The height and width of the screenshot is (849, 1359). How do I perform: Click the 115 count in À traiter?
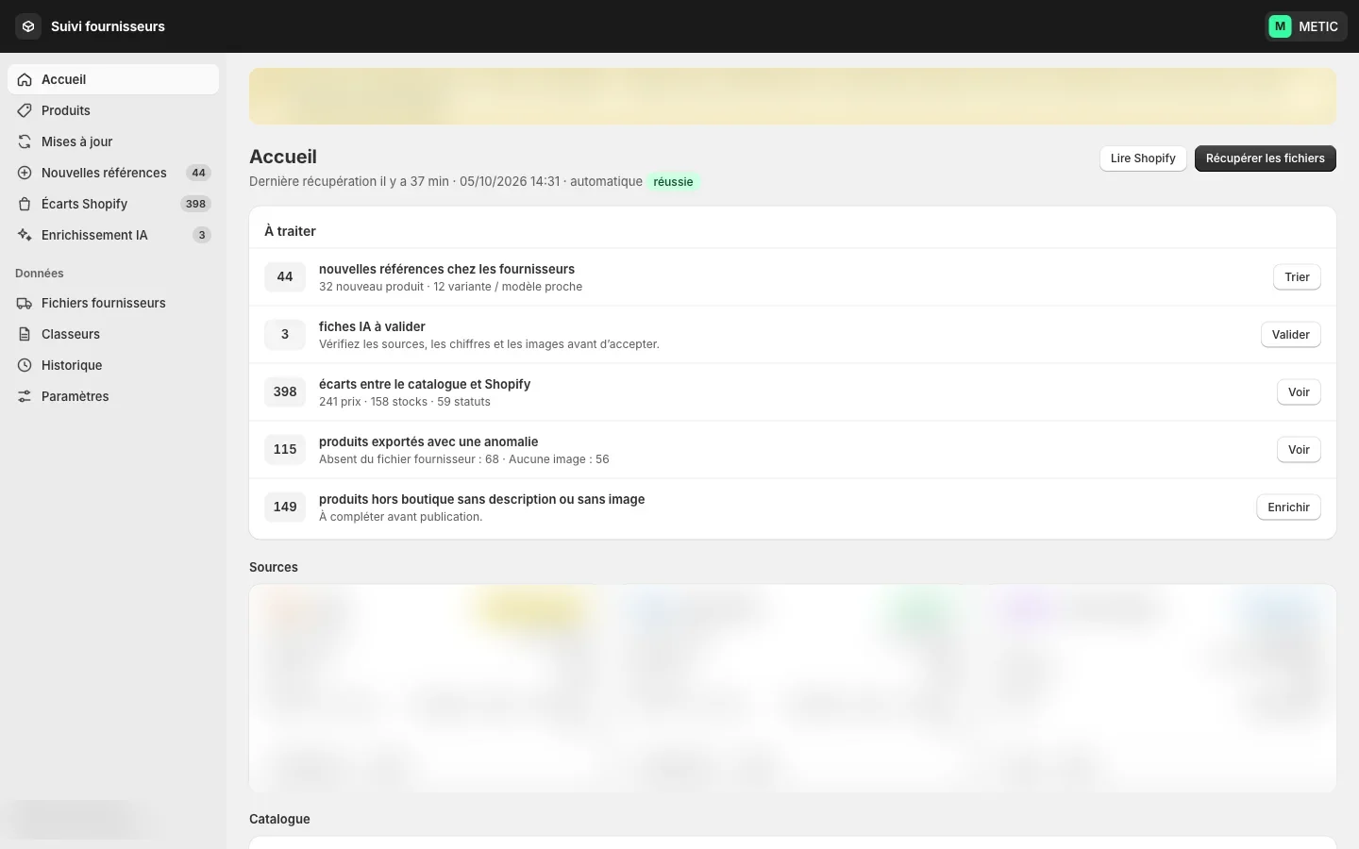tap(285, 449)
